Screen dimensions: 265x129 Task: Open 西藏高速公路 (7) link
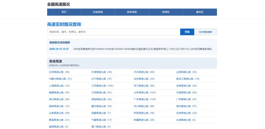coord(101,113)
